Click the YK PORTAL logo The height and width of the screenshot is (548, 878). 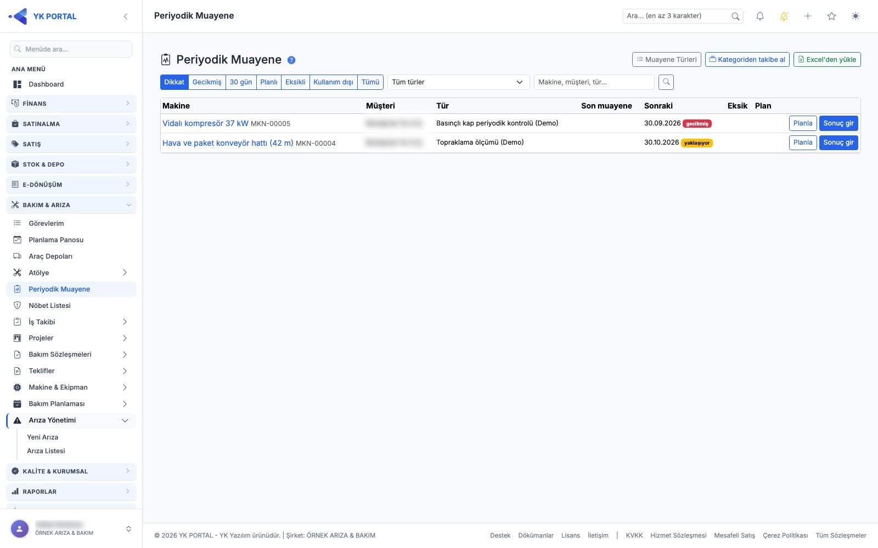point(43,16)
